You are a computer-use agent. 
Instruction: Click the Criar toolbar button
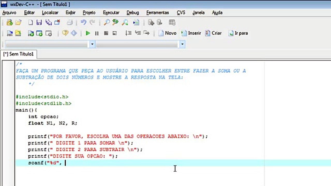point(213,33)
